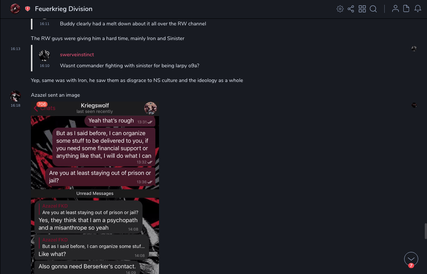The width and height of the screenshot is (427, 274).
Task: Click the small avatar right of 16:13 message
Action: [414, 49]
